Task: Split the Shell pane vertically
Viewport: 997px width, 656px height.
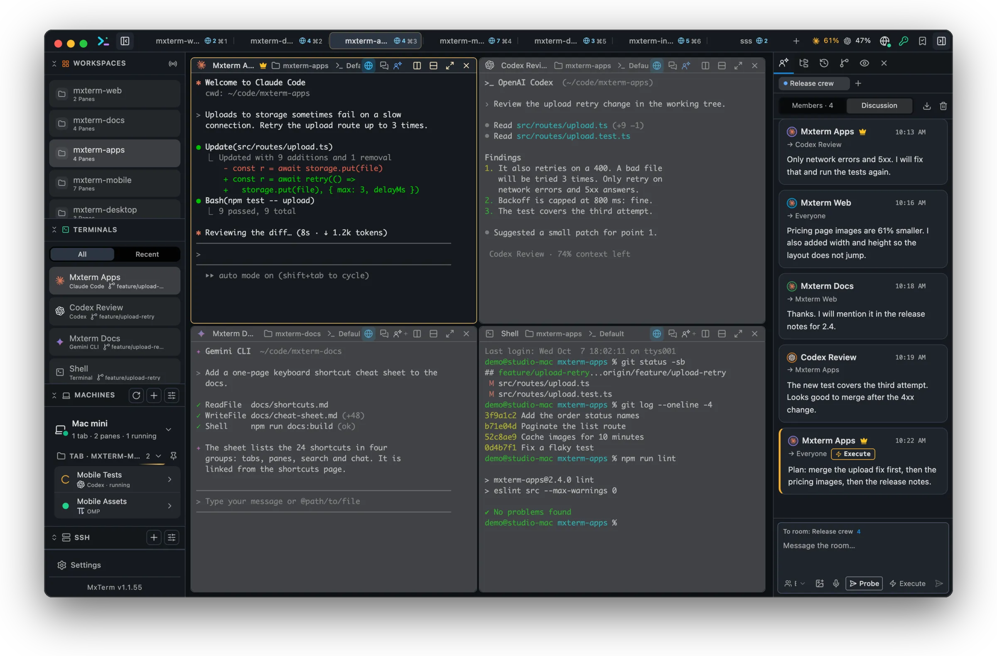Action: 705,334
